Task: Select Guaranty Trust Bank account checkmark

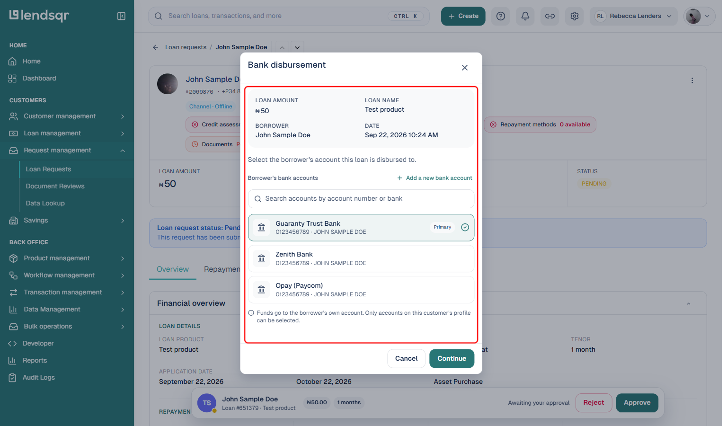Action: pyautogui.click(x=465, y=227)
